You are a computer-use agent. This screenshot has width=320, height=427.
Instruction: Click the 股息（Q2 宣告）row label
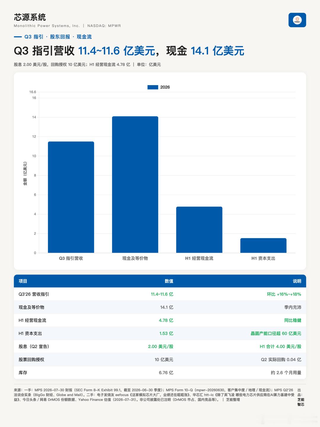pos(34,346)
